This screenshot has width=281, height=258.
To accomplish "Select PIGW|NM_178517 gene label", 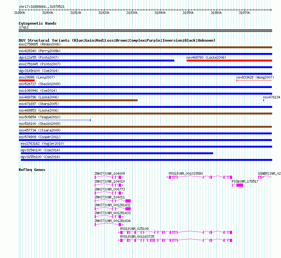I will point(245,182).
